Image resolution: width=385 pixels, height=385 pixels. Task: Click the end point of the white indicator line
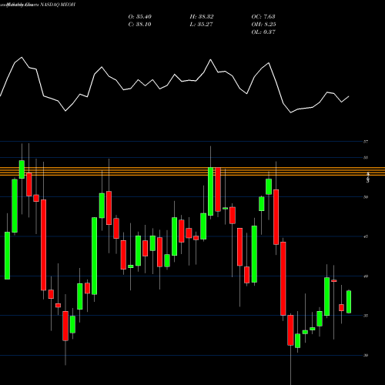click(x=349, y=96)
